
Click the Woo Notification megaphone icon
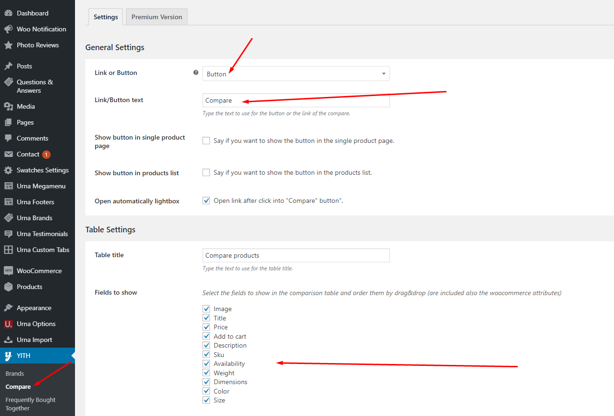[x=8, y=29]
